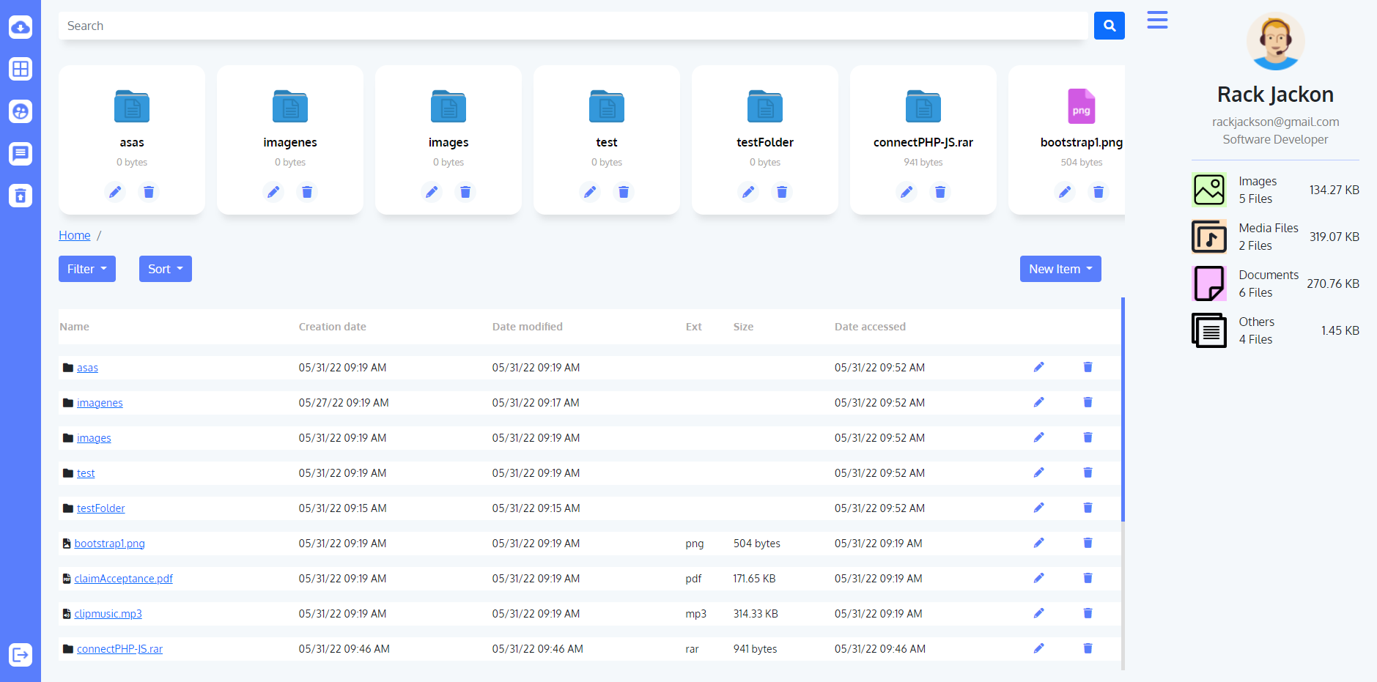Edit the images folder card
Image resolution: width=1377 pixels, height=682 pixels.
point(432,192)
